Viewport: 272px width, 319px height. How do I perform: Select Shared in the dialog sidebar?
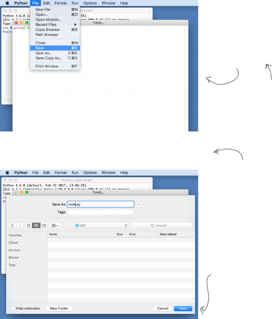coord(13,257)
